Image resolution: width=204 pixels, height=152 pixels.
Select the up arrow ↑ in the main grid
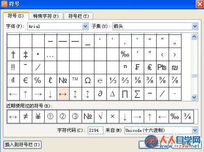[26, 94]
